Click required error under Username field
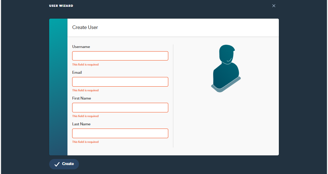Image resolution: width=328 pixels, height=174 pixels. pos(85,64)
